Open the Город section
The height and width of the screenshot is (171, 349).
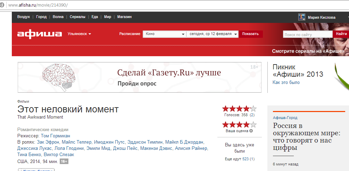41,17
